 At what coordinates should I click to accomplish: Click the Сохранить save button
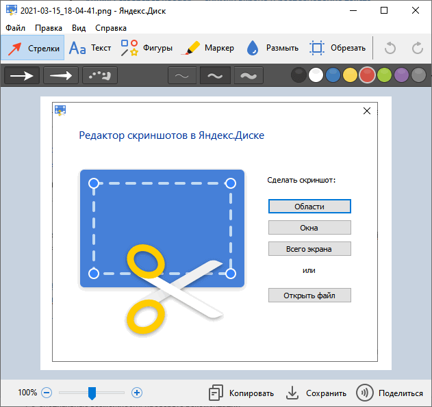(x=316, y=393)
